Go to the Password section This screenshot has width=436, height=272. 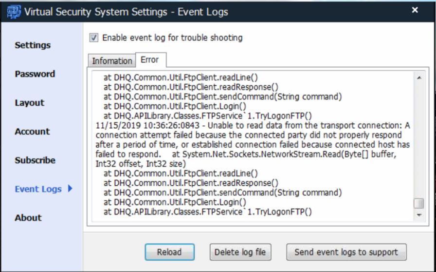click(35, 74)
